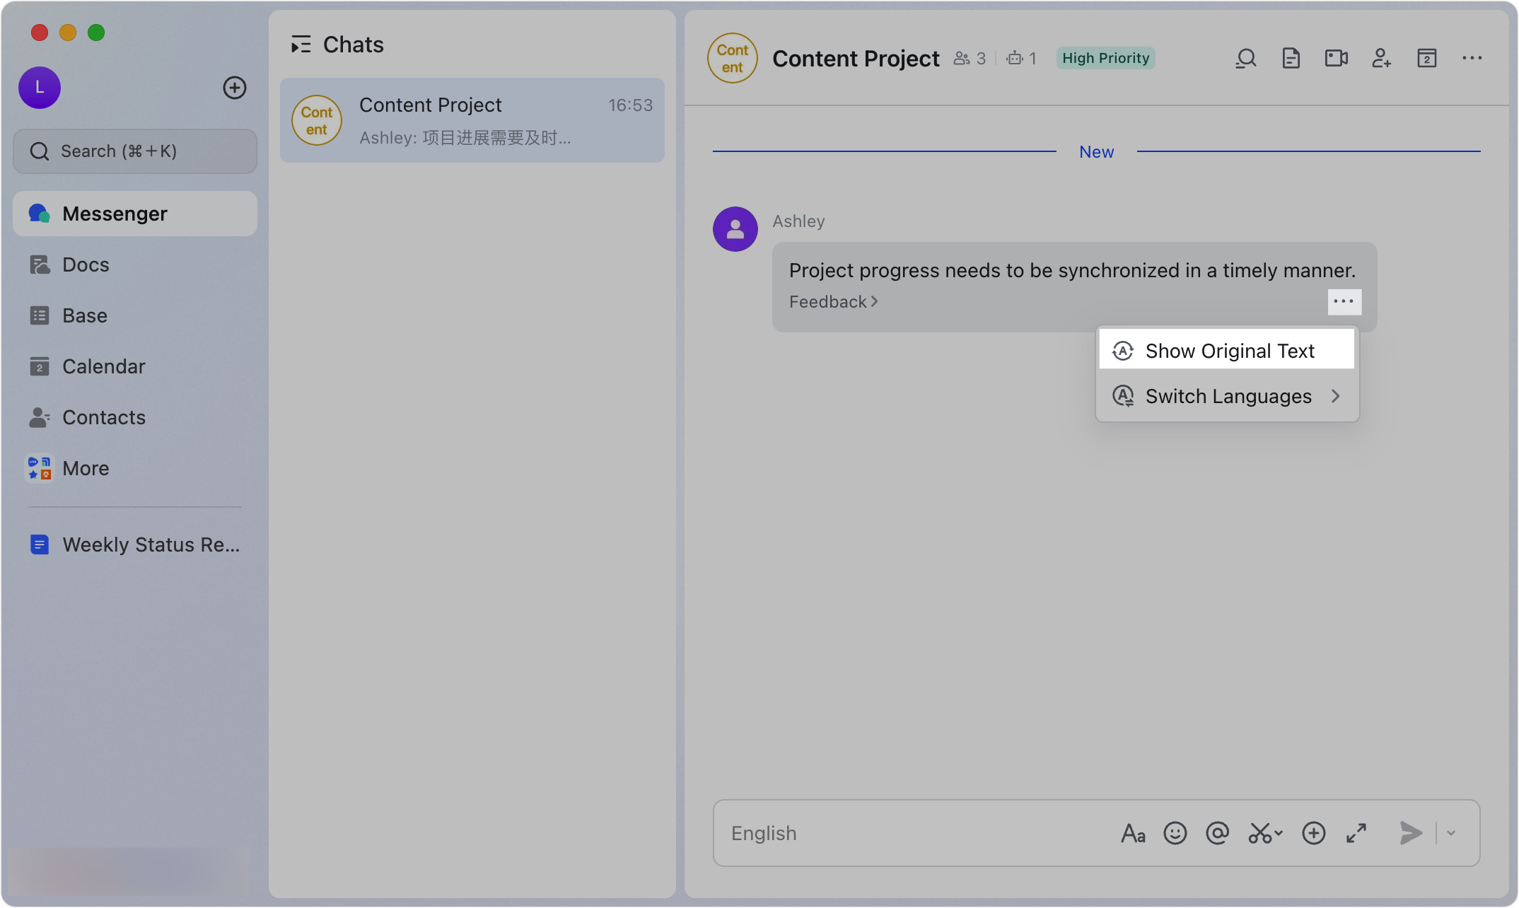Click into the English message input field
Viewport: 1519px width, 908px height.
coord(884,833)
